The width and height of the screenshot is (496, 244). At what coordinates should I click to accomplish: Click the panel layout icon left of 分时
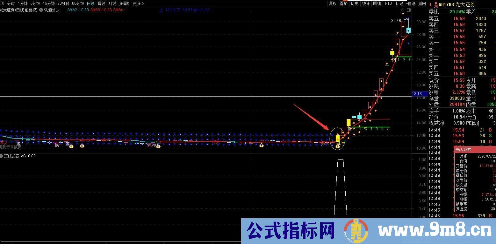[3, 3]
